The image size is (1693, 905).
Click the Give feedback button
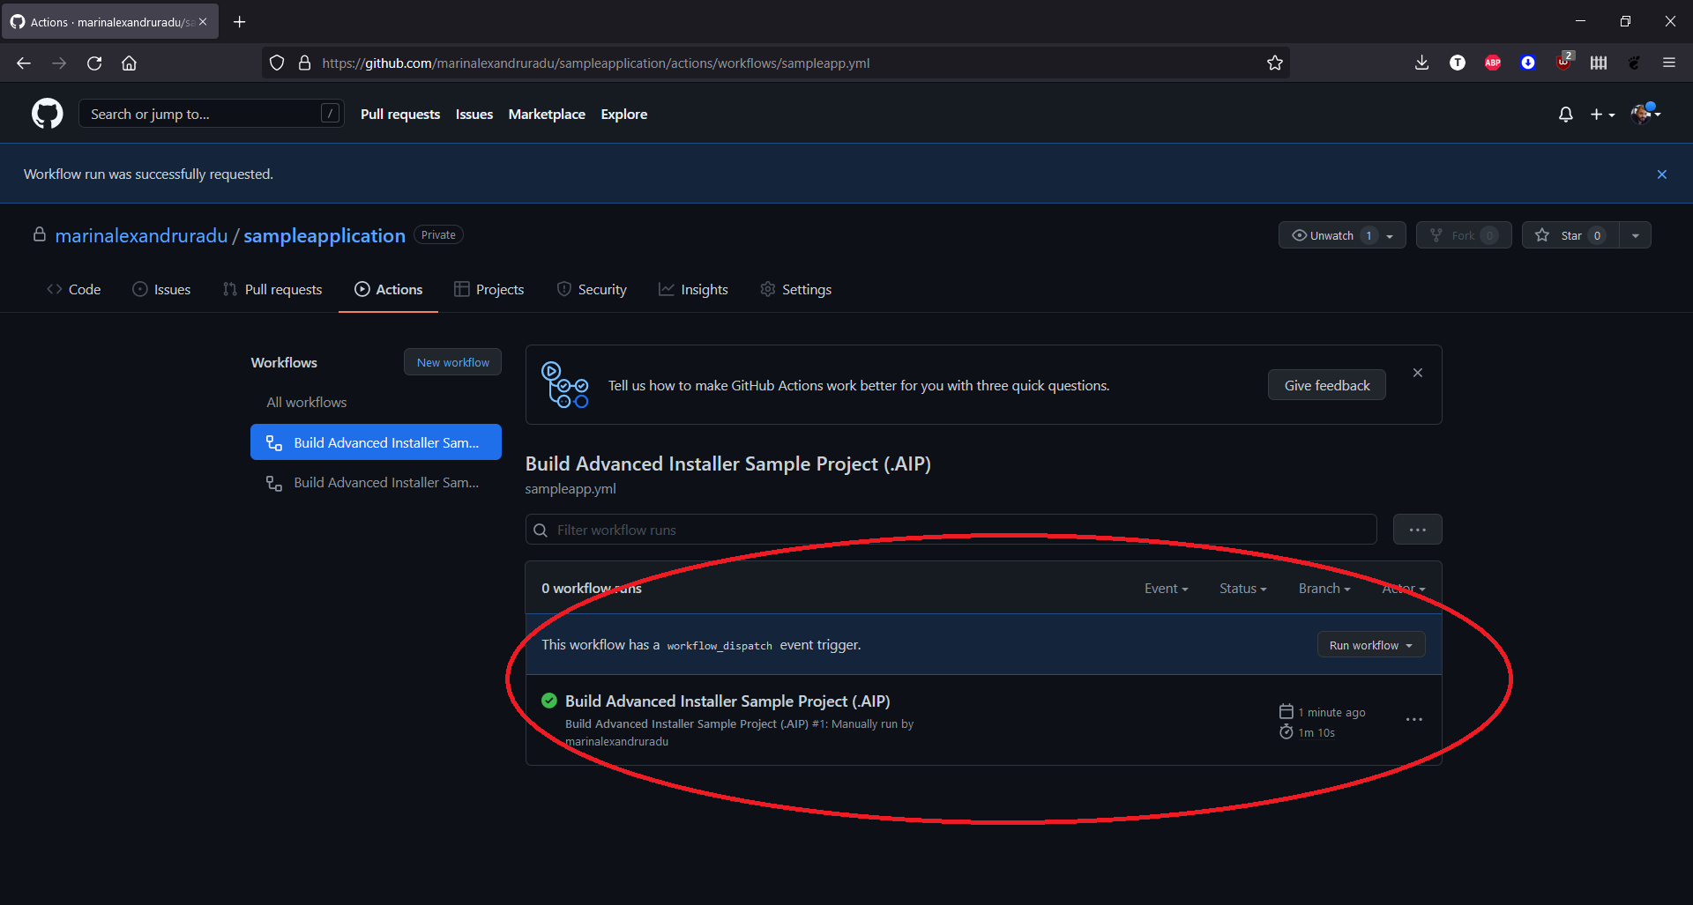point(1327,385)
